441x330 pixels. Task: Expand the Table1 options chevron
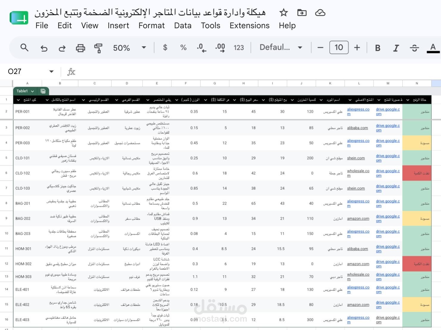(32, 91)
